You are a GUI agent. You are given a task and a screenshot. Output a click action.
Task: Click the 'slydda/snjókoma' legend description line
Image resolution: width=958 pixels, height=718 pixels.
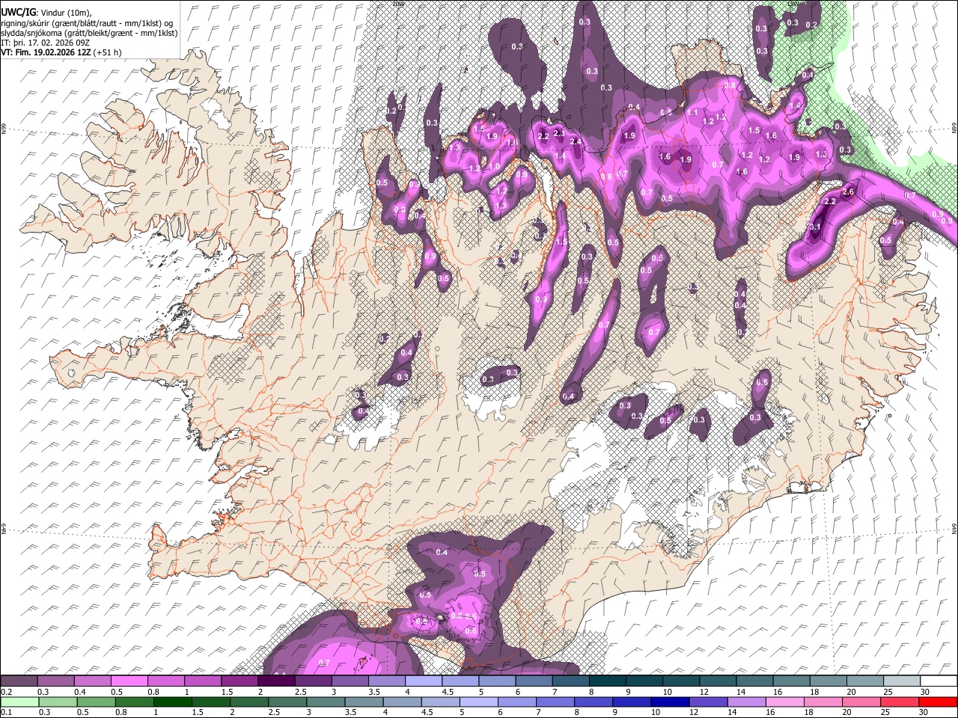coord(89,33)
